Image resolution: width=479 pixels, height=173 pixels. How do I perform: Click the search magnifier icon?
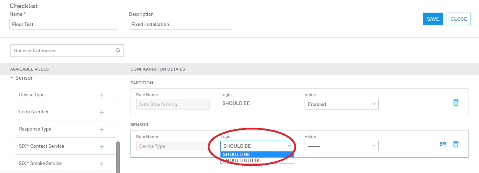coord(118,51)
